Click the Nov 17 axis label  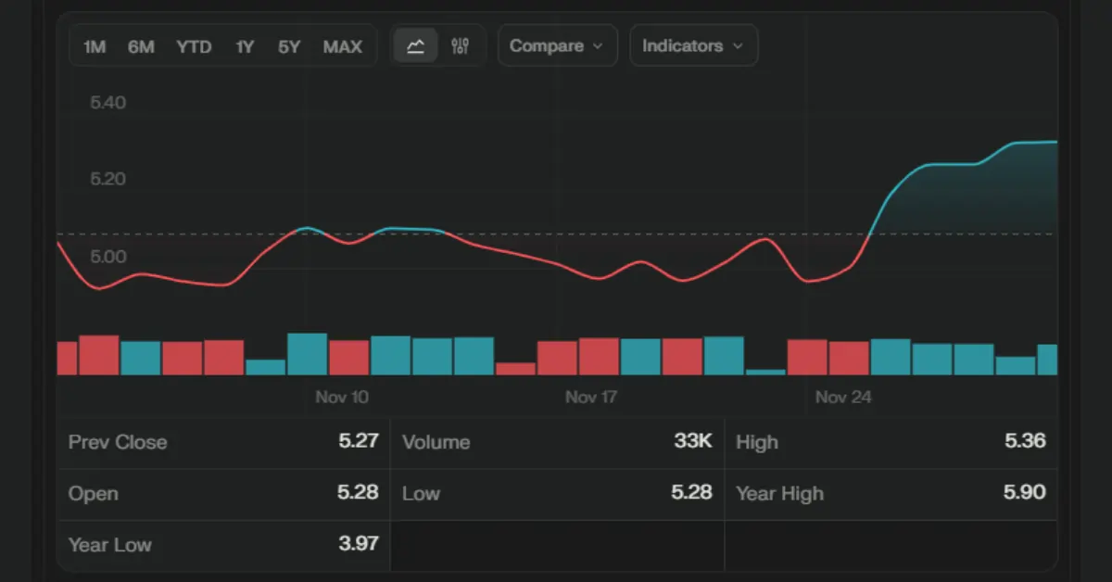click(x=590, y=397)
